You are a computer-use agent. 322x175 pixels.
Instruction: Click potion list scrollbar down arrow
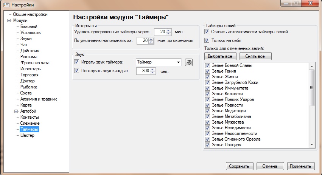point(312,145)
